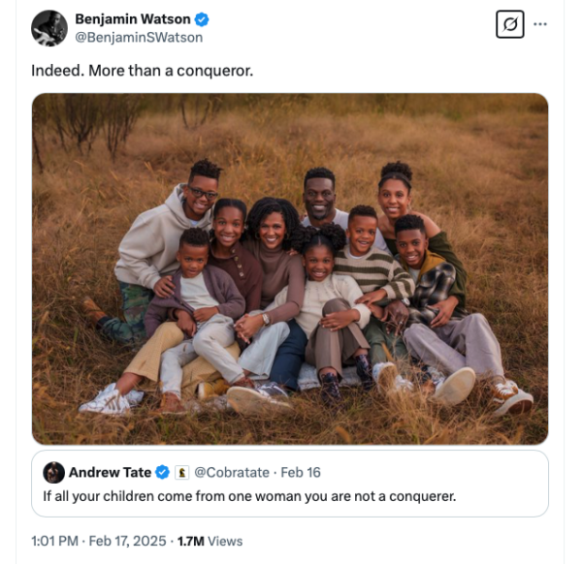582x564 pixels.
Task: Click the blue verified badge beside Benjamin Watson
Action: pos(202,19)
